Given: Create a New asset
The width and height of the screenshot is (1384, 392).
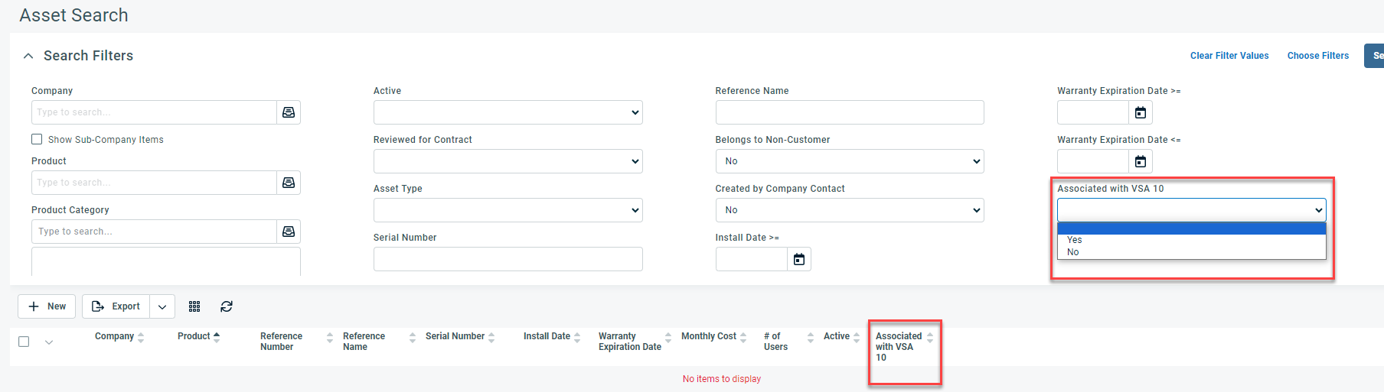Looking at the screenshot, I should (47, 306).
